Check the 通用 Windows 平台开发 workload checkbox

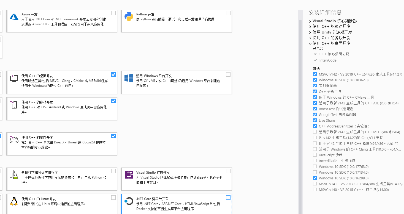228,74
